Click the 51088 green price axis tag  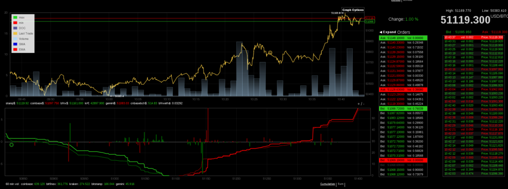coord(369,21)
